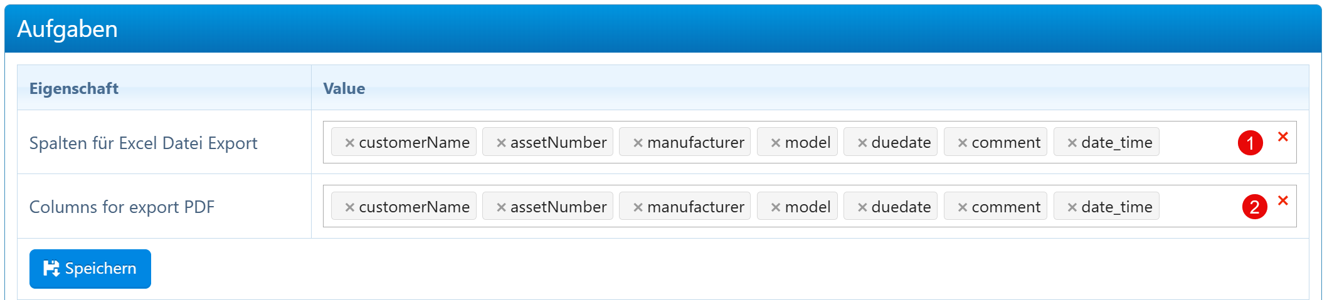The width and height of the screenshot is (1327, 300).
Task: Remove model tag from Excel export row
Action: [776, 143]
